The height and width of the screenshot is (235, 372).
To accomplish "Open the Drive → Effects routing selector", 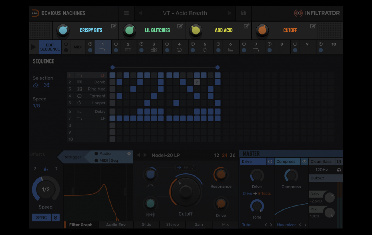I will (257, 194).
